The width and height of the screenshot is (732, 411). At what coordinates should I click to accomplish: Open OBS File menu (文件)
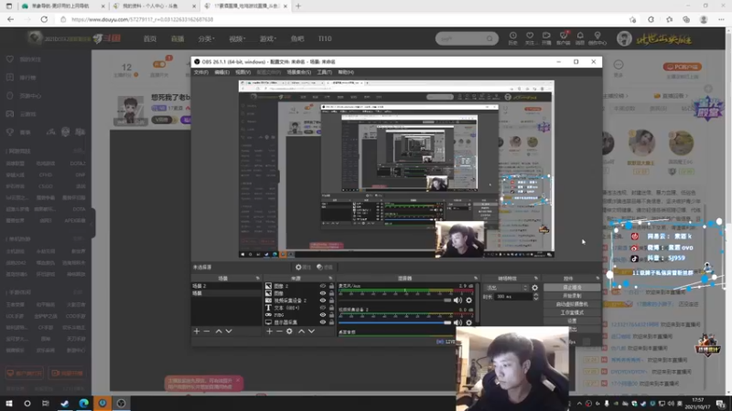[201, 72]
